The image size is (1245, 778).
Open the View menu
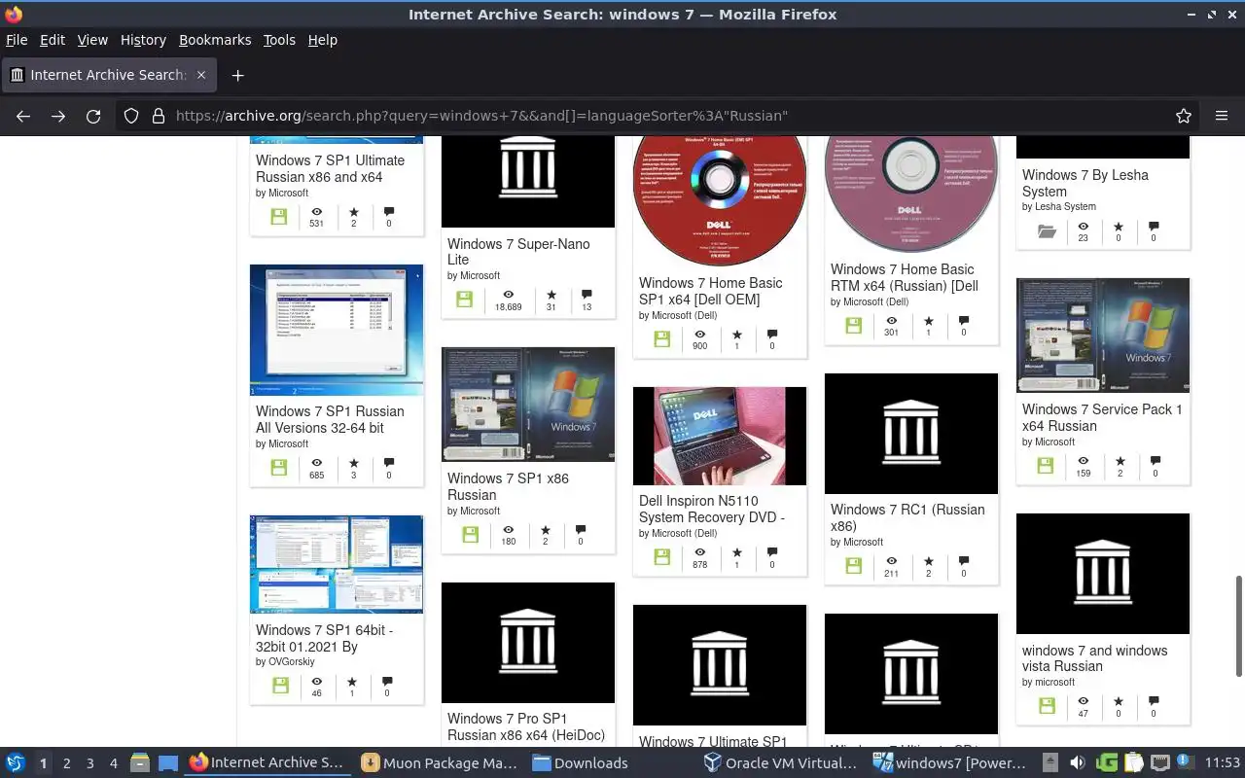coord(92,40)
